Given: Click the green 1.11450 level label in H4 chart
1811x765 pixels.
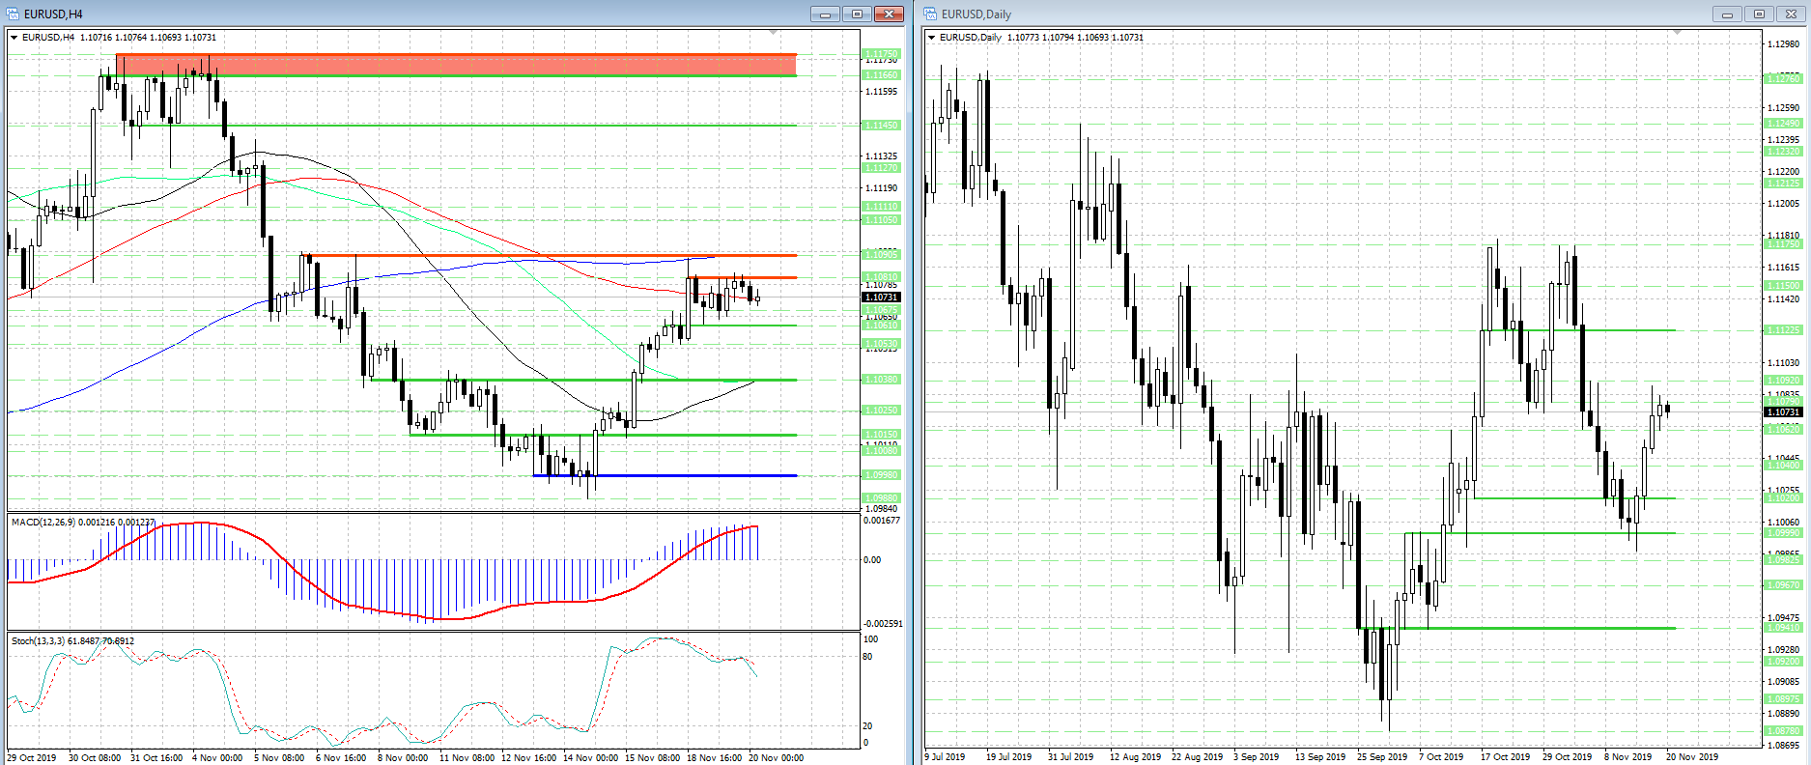Looking at the screenshot, I should click(x=881, y=126).
